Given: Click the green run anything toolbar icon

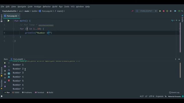Looking at the screenshot, I should pyautogui.click(x=179, y=11).
